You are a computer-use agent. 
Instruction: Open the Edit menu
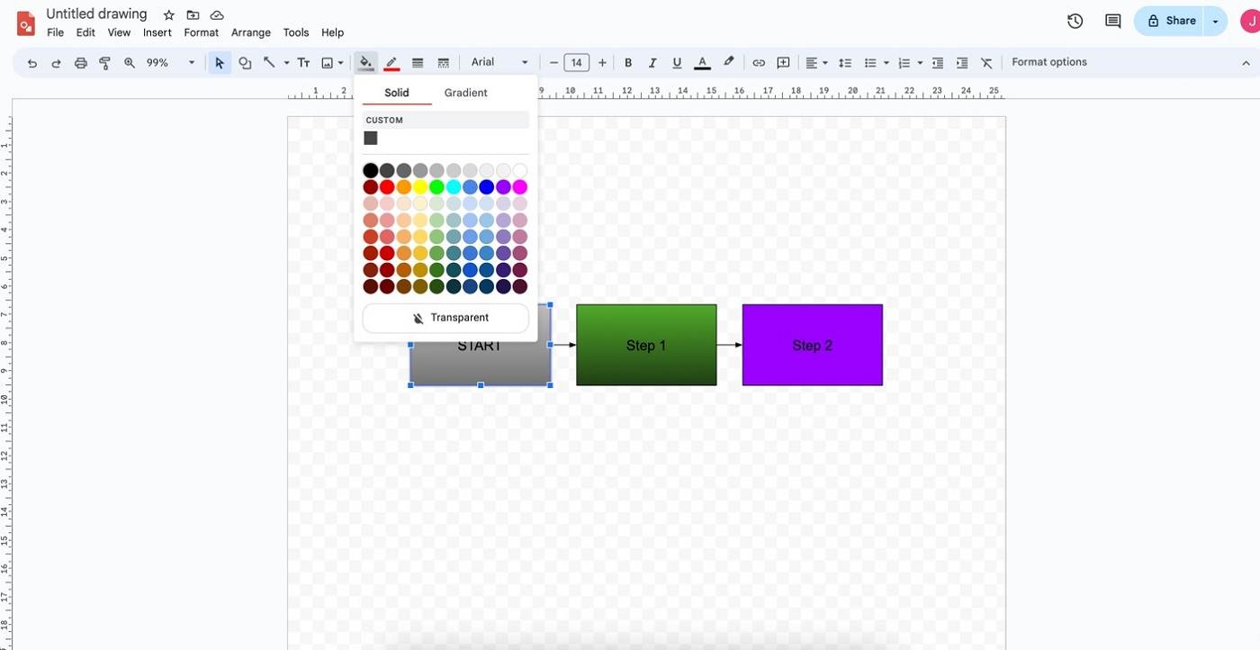[x=85, y=32]
